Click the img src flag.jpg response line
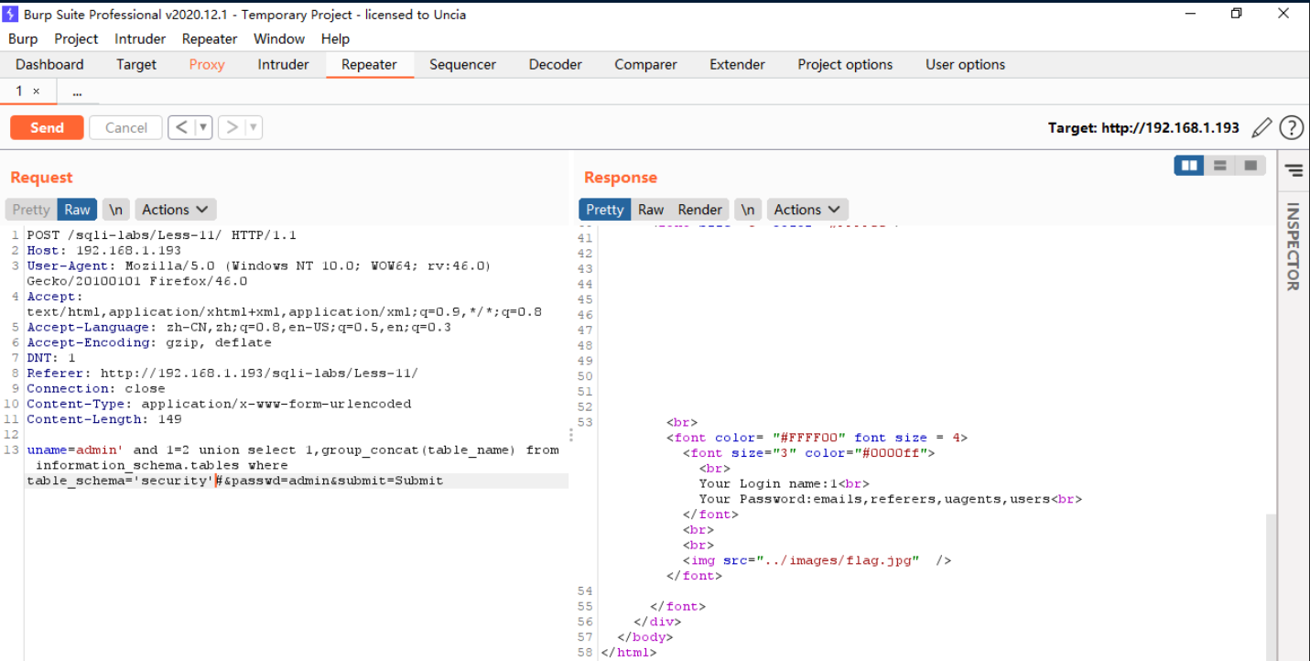This screenshot has width=1310, height=661. coord(817,560)
